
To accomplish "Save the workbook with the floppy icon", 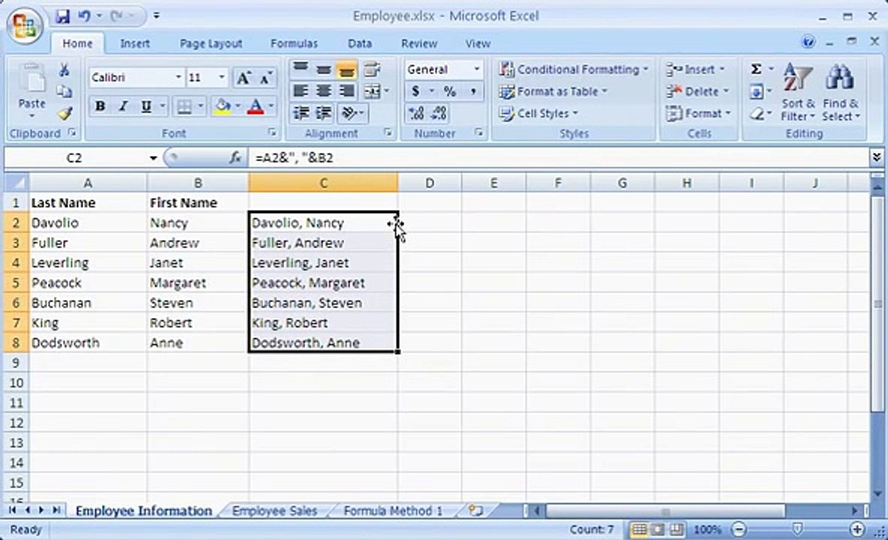I will [x=62, y=16].
